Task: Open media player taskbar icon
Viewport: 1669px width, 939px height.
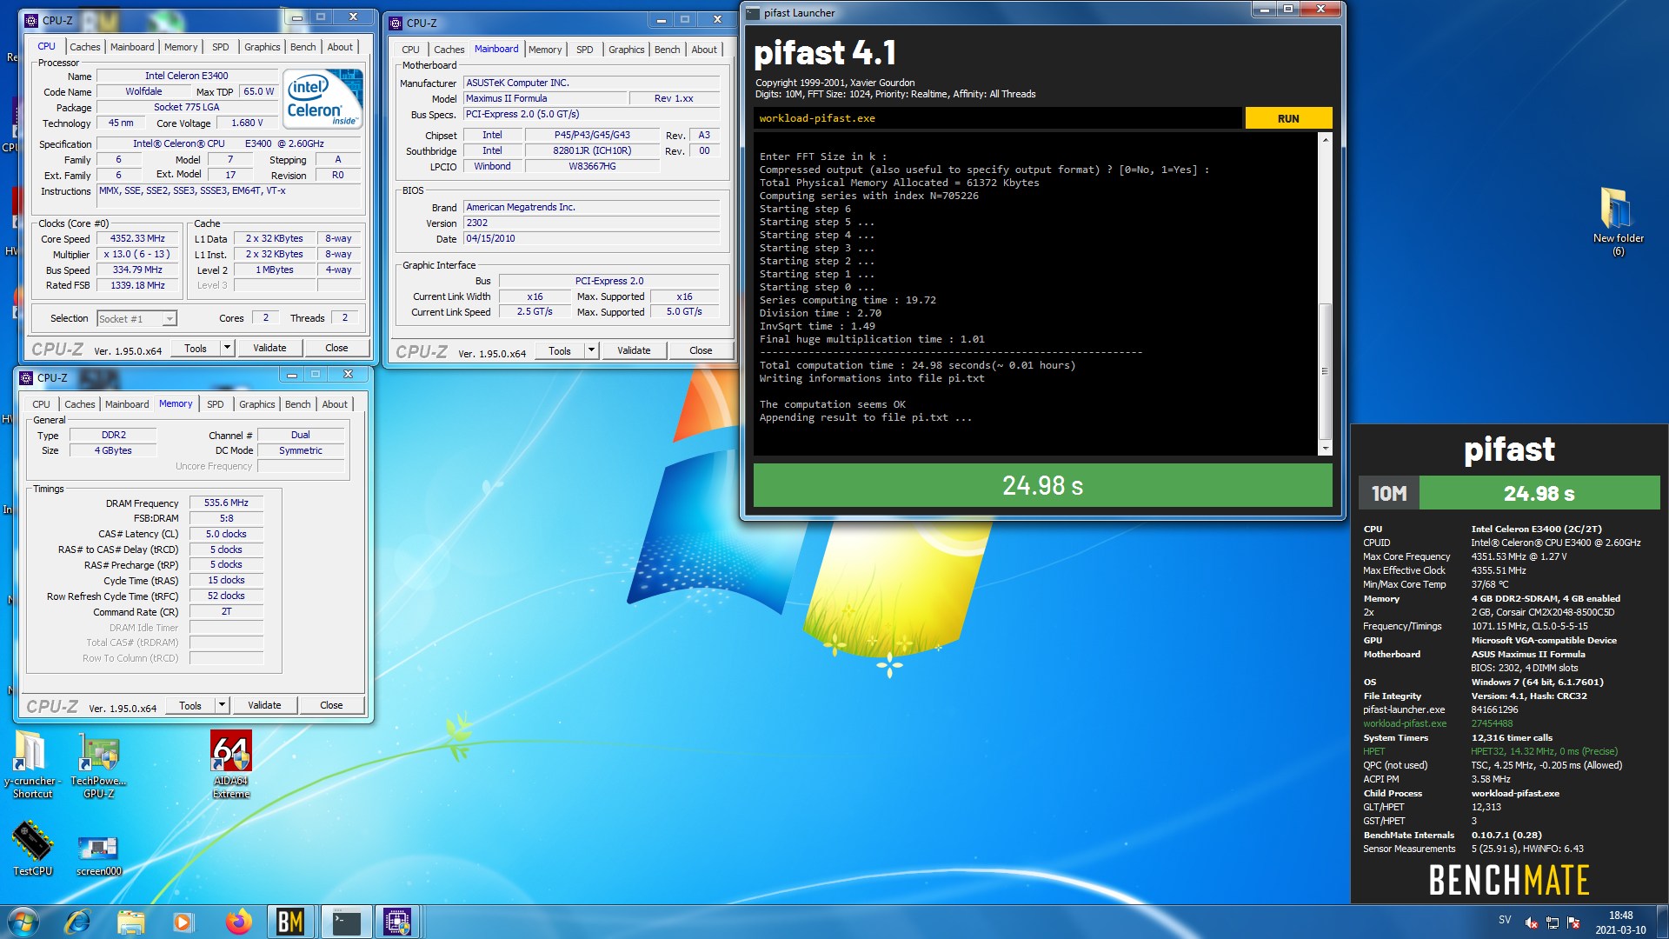Action: pyautogui.click(x=183, y=922)
